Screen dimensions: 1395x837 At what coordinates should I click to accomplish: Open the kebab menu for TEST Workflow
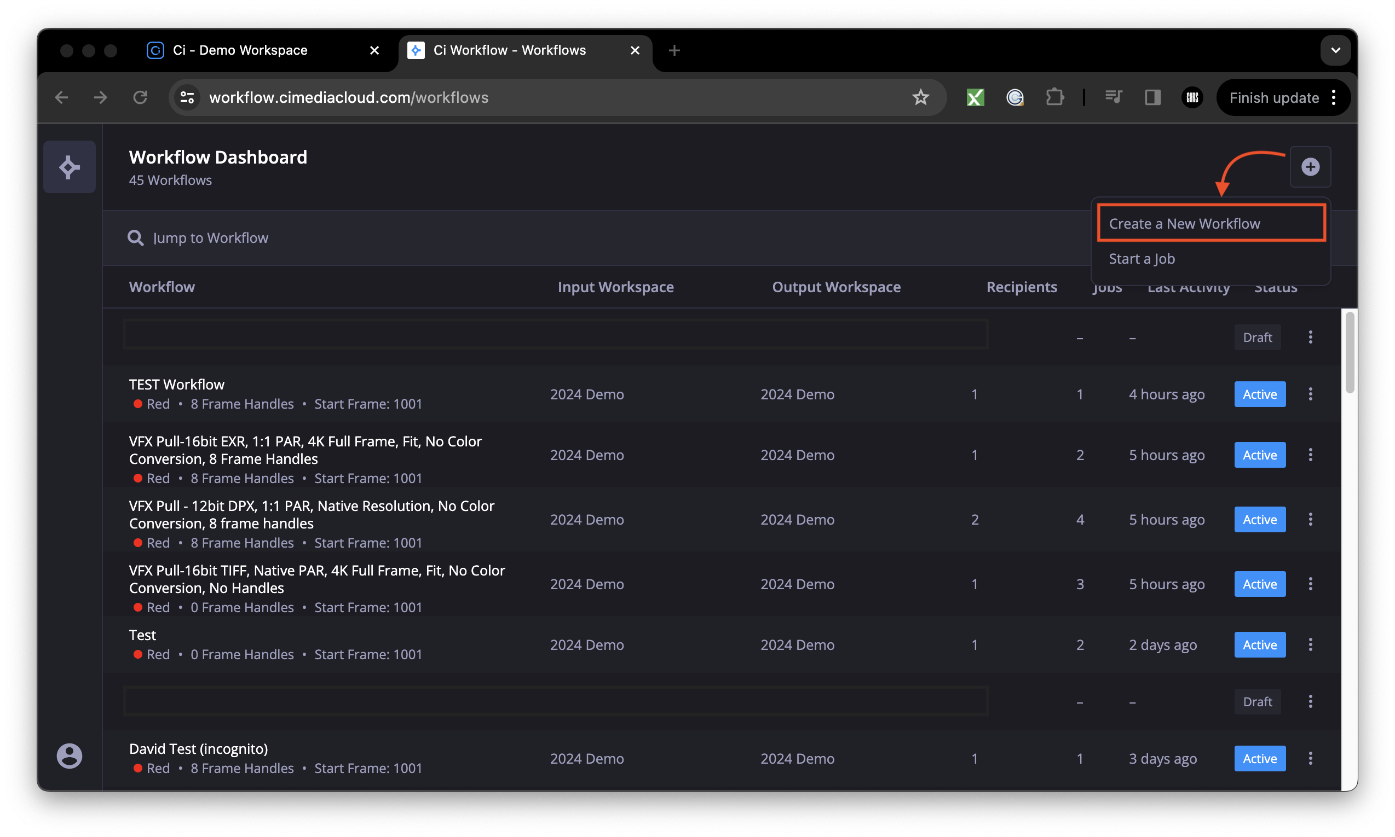[x=1310, y=394]
